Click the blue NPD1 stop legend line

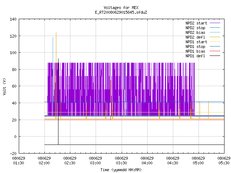[215, 46]
